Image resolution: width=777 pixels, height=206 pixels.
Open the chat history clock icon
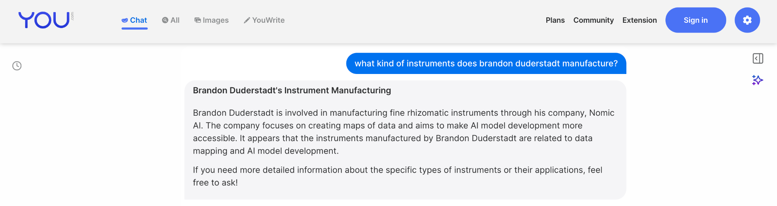17,66
